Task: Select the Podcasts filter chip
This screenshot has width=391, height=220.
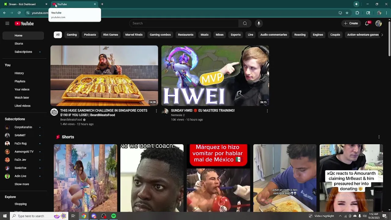Action: tap(90, 35)
